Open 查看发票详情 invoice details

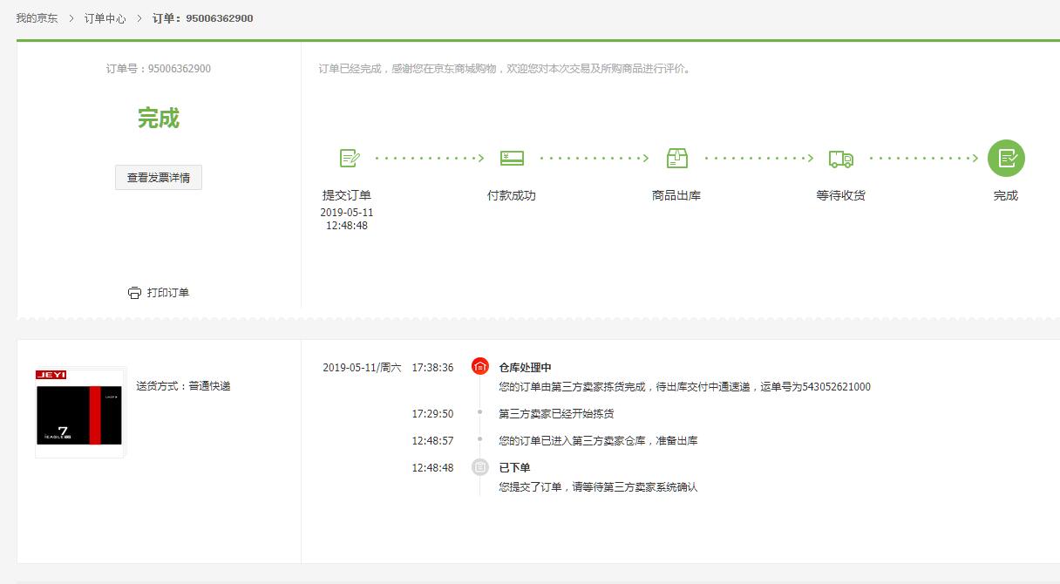pos(159,177)
